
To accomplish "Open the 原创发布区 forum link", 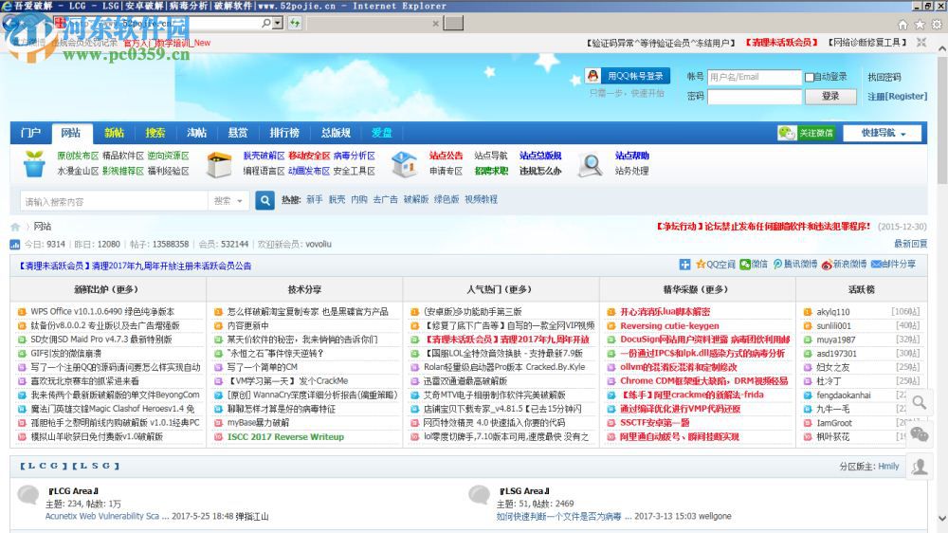I will (x=78, y=156).
